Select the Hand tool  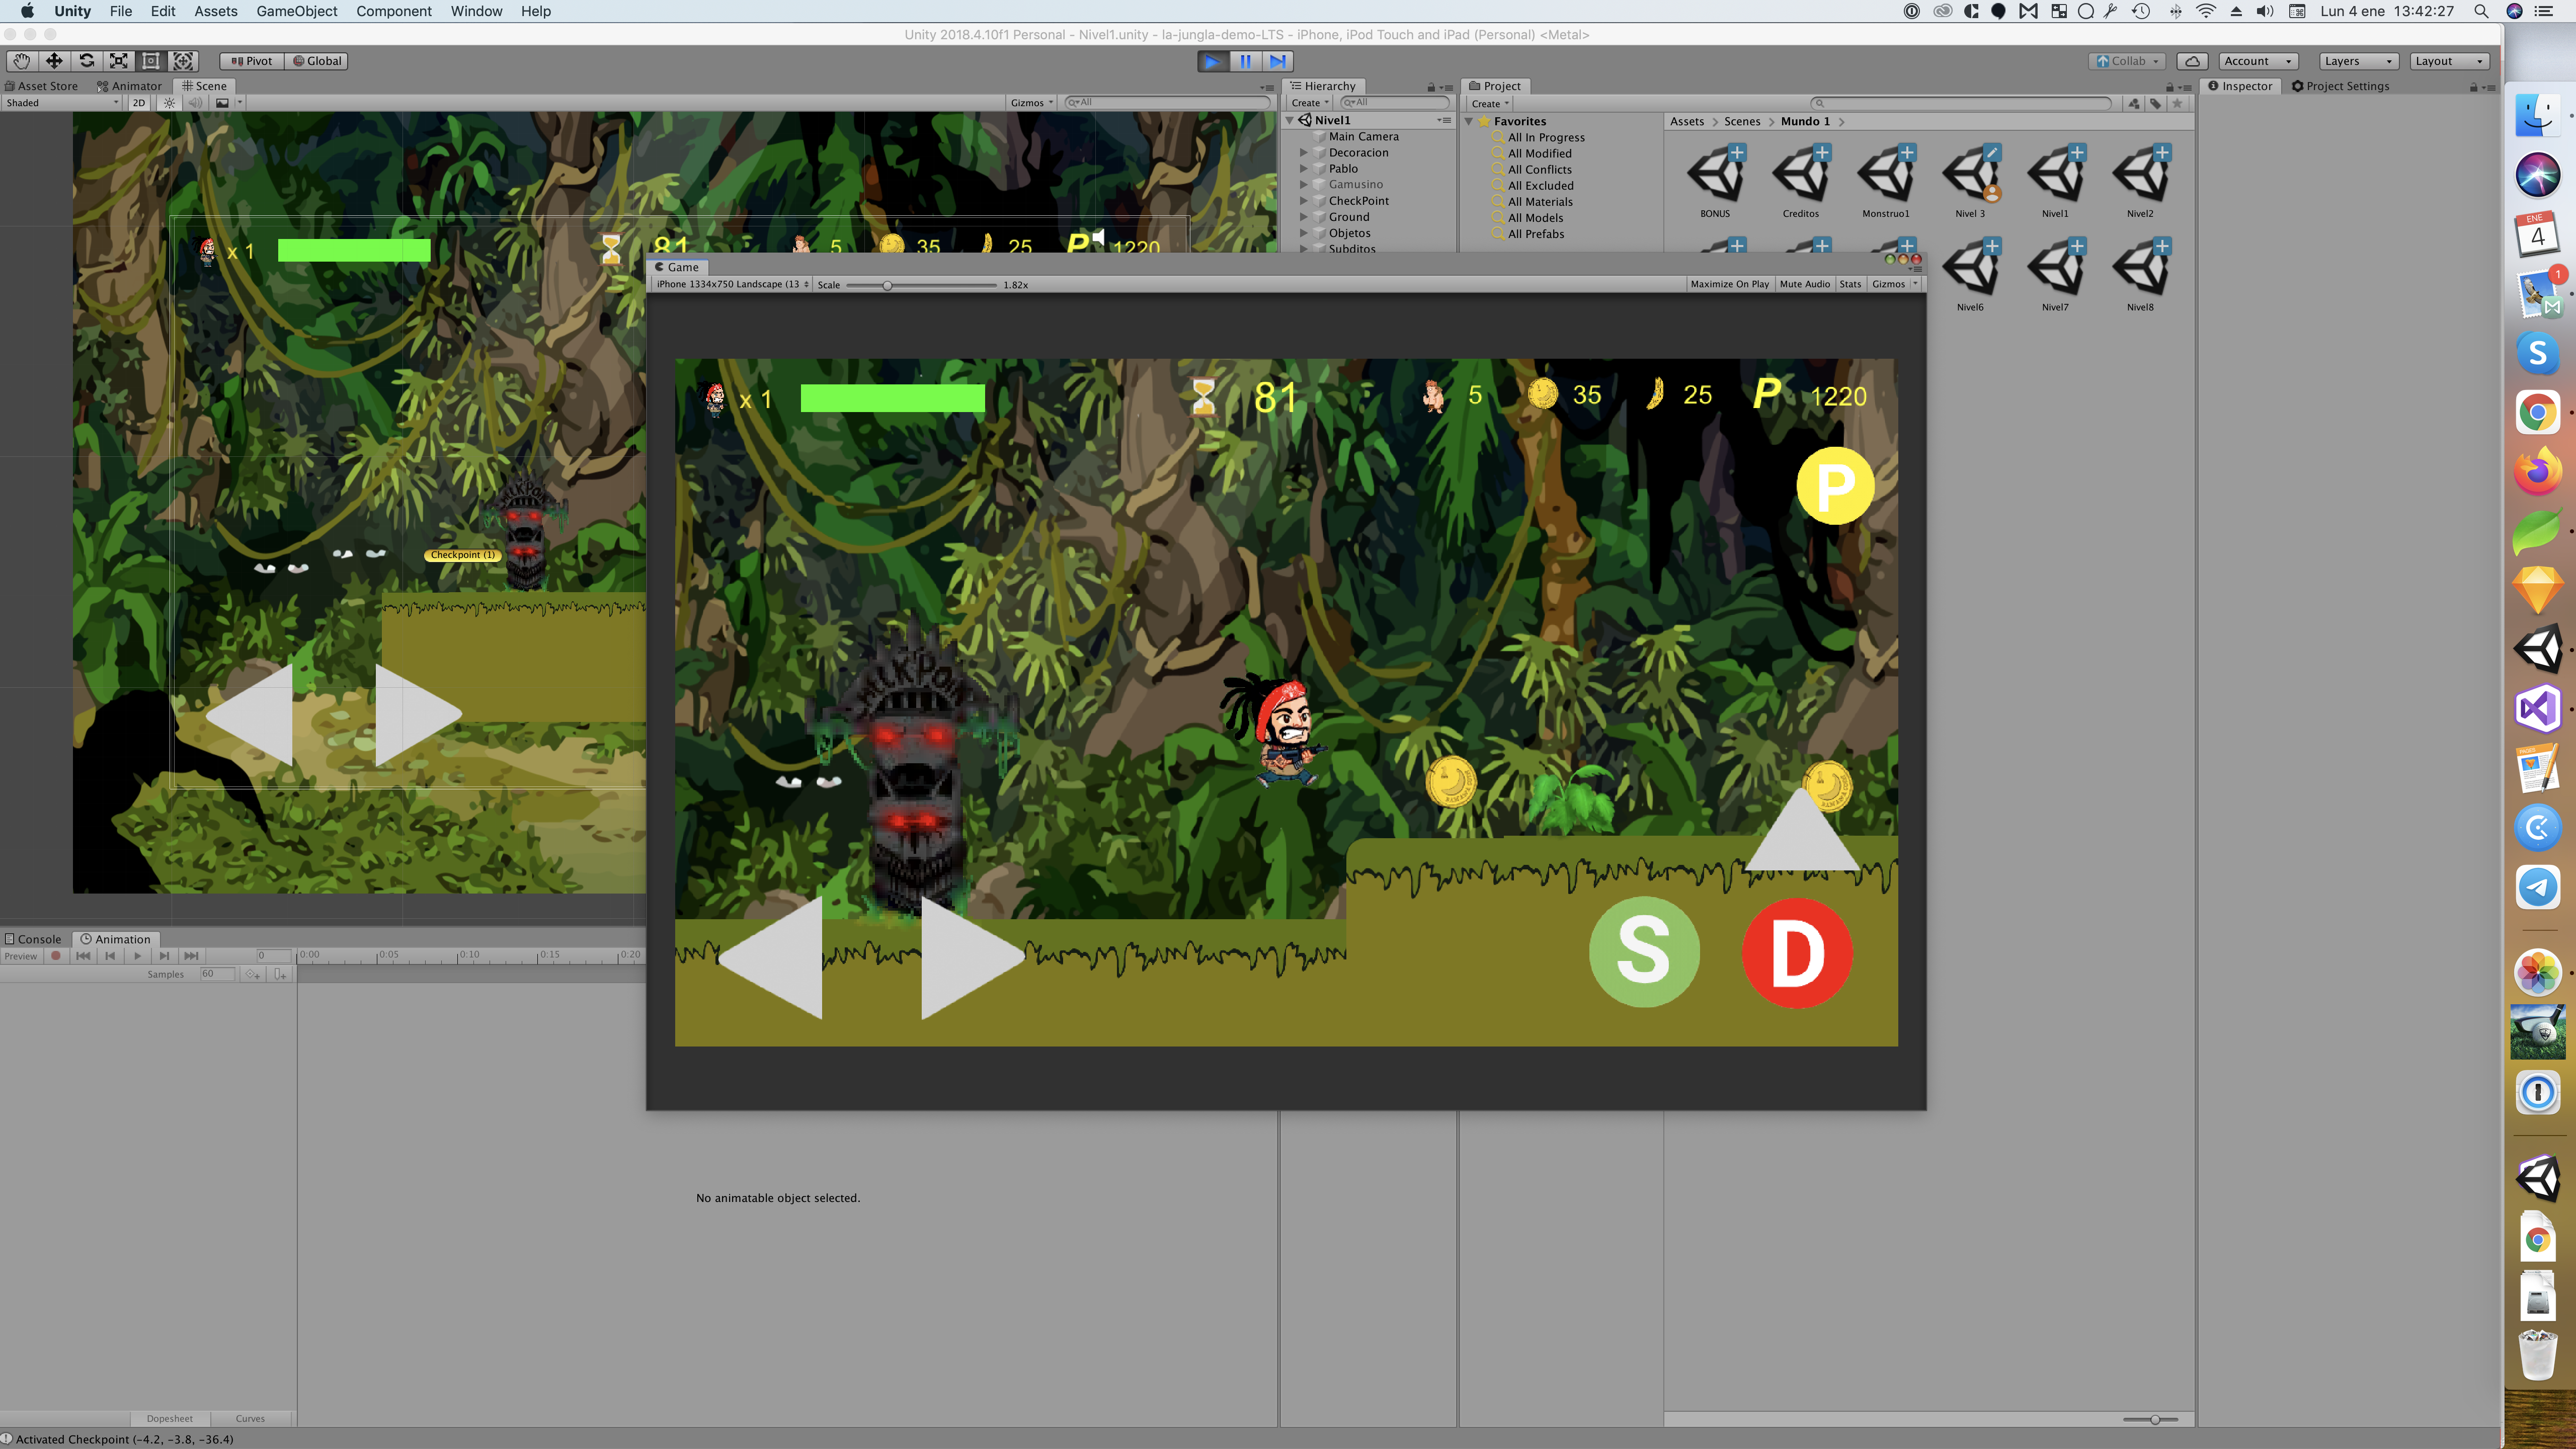21,61
